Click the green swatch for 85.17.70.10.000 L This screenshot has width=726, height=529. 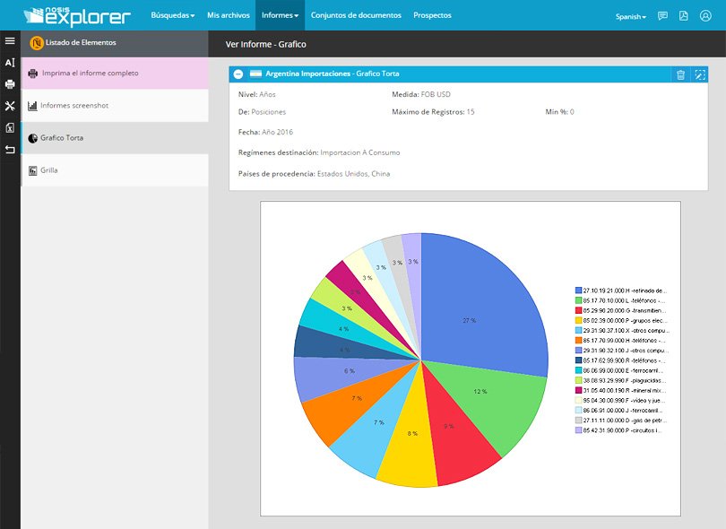[x=578, y=300]
